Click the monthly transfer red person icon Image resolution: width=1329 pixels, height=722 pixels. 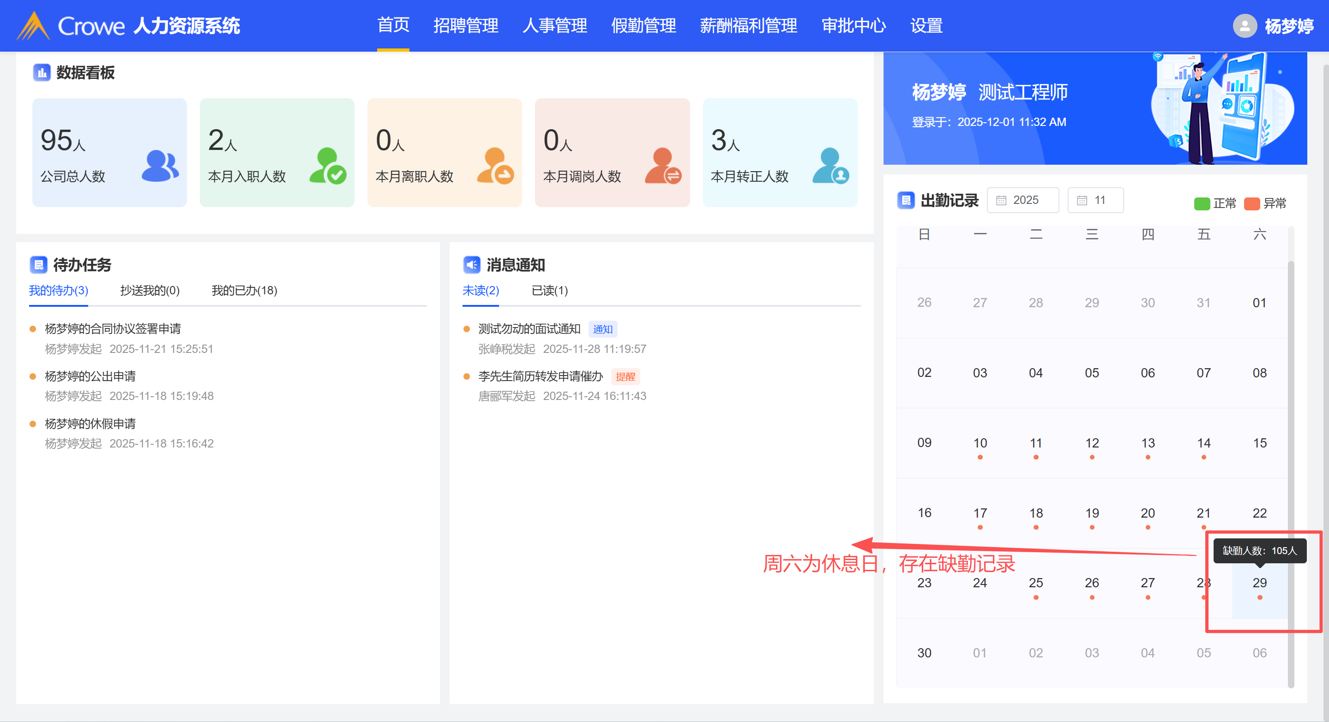pos(663,166)
